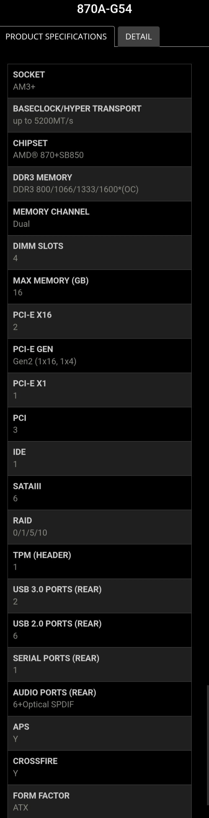
Task: Select the USB 3.0 Ports (Rear) row
Action: pyautogui.click(x=99, y=595)
